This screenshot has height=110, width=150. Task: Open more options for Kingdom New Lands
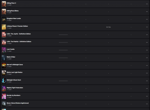tap(147, 19)
